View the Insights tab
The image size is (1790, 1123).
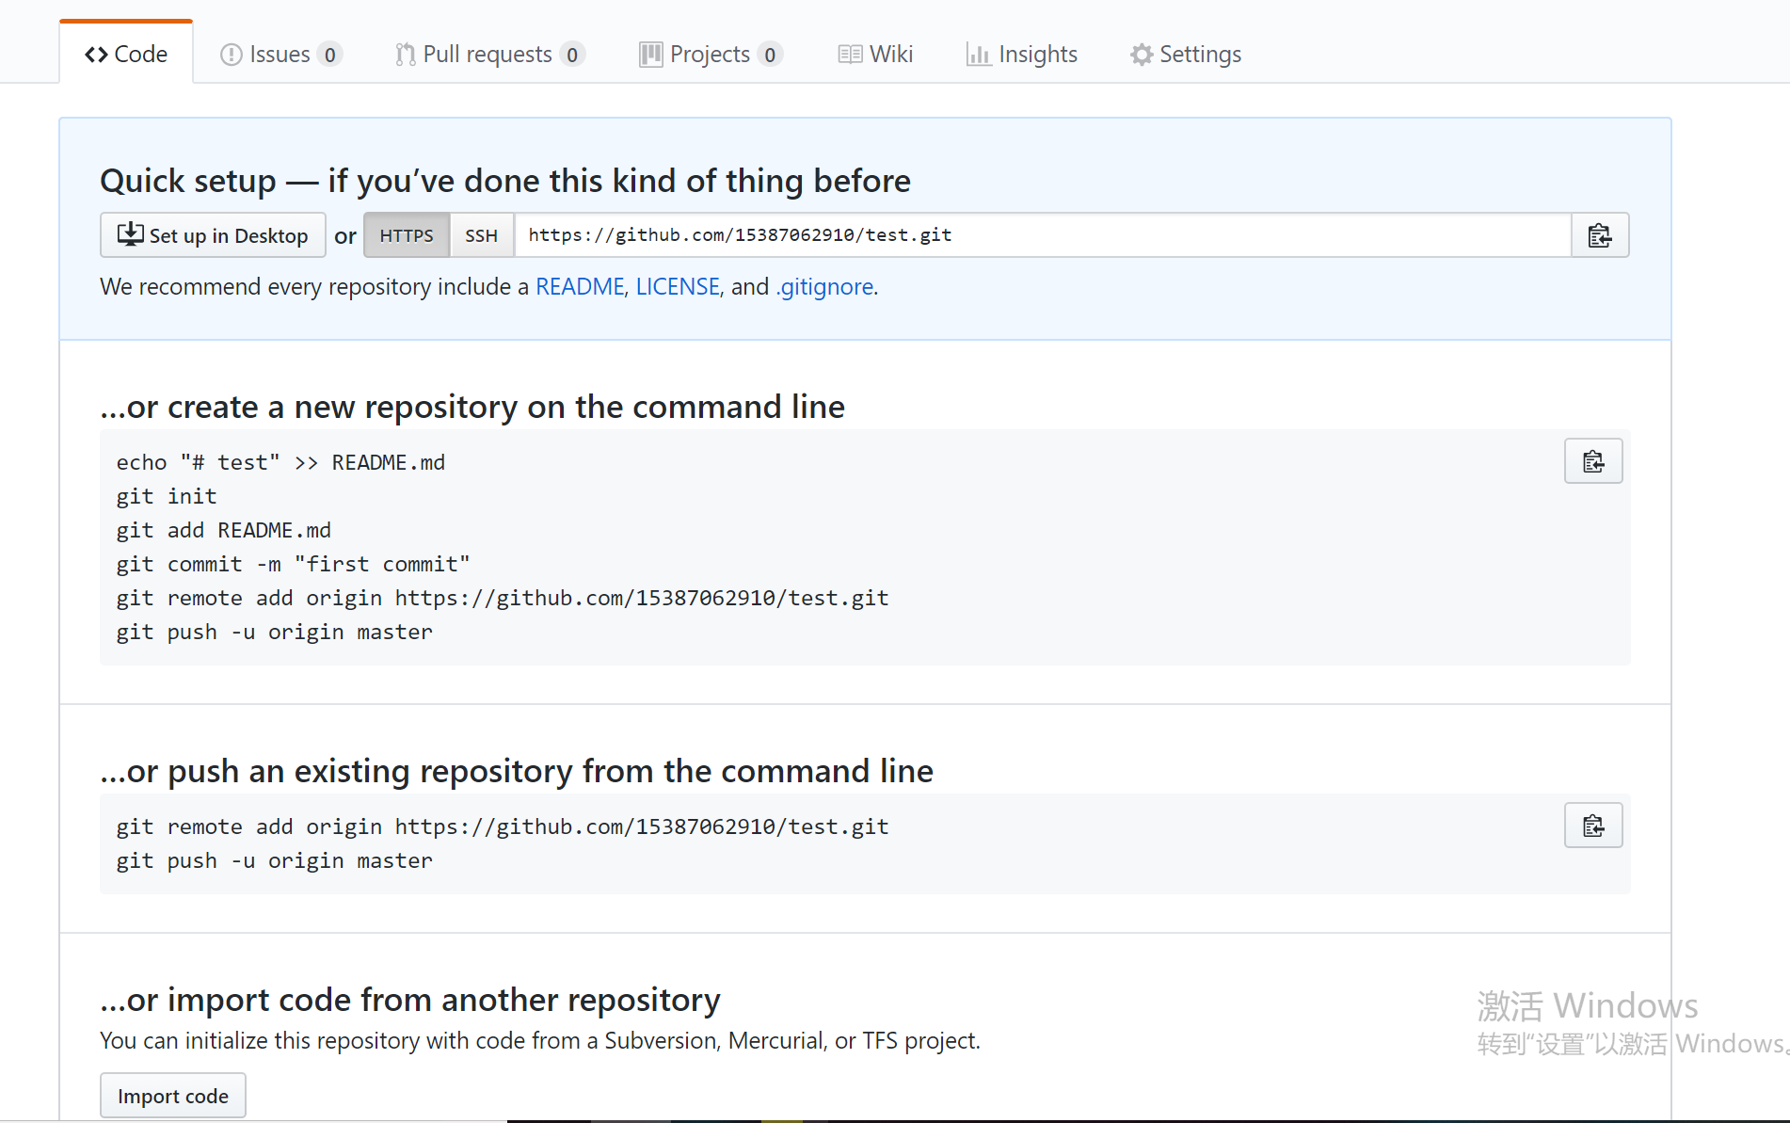coord(1021,54)
